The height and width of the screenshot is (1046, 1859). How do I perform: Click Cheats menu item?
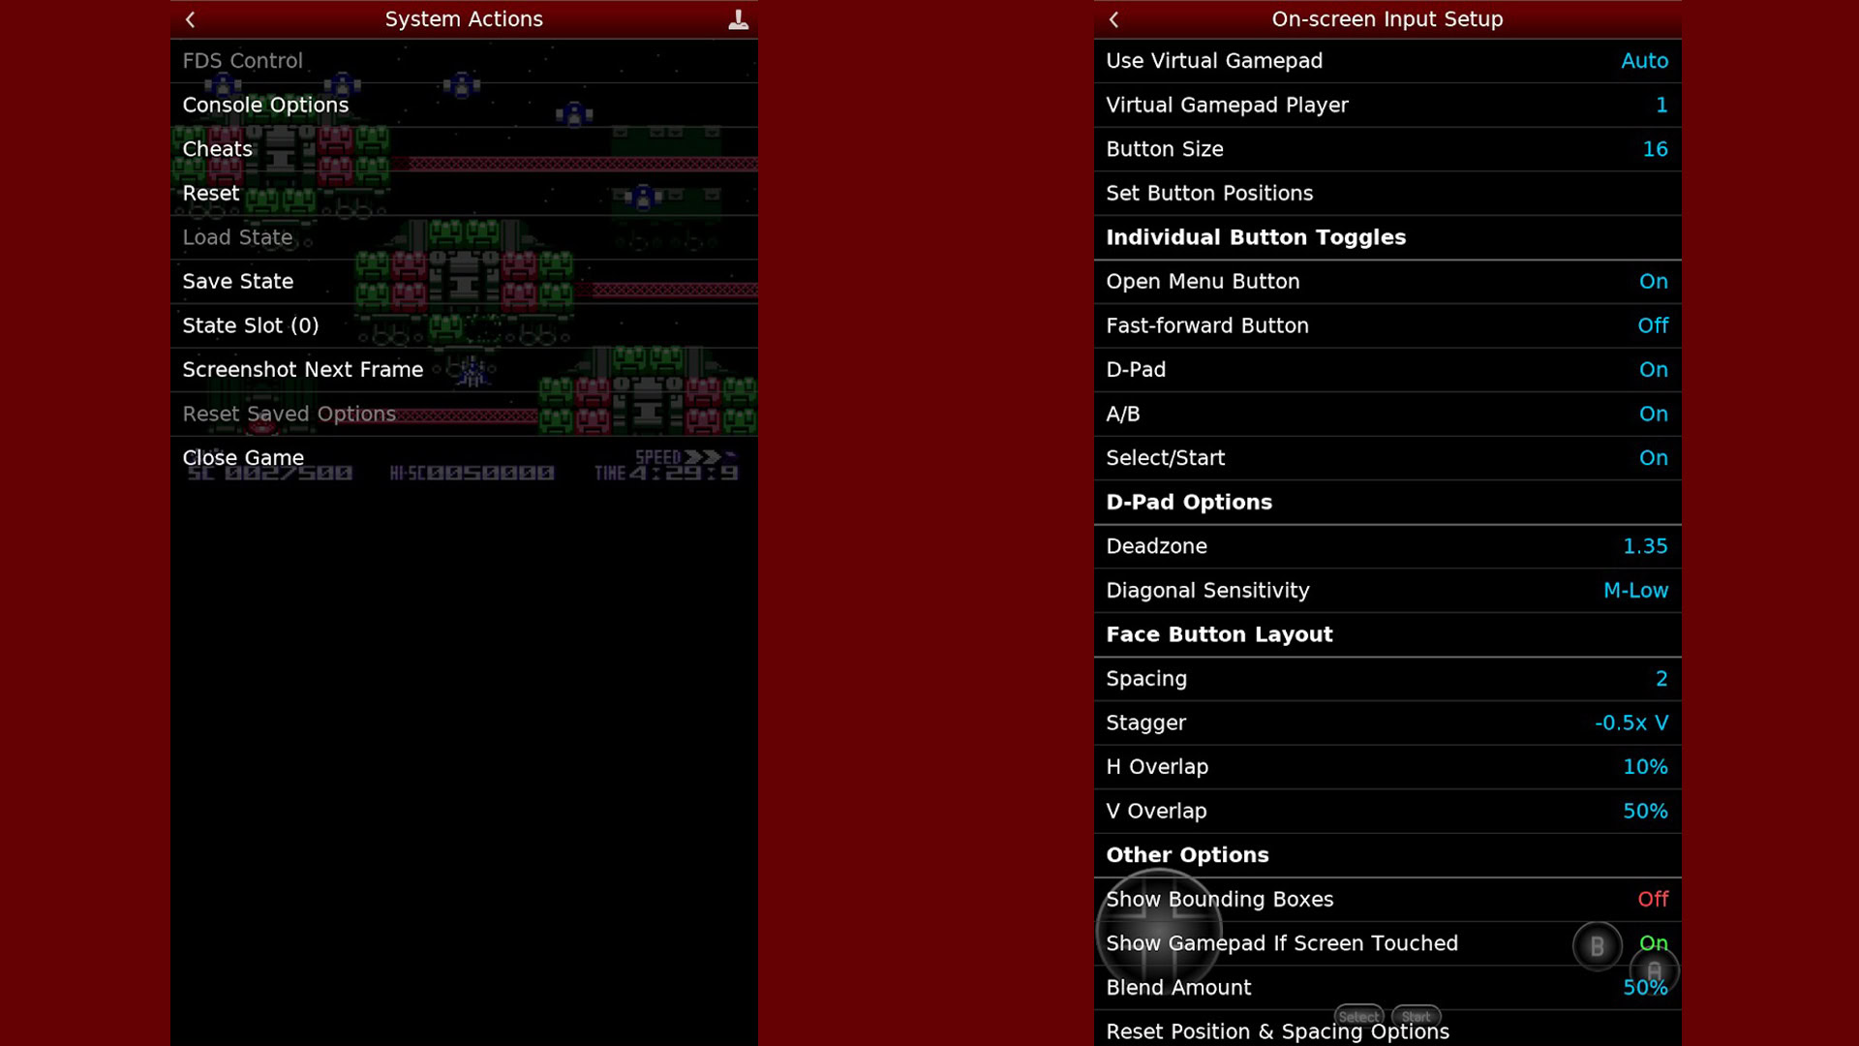[x=217, y=148]
